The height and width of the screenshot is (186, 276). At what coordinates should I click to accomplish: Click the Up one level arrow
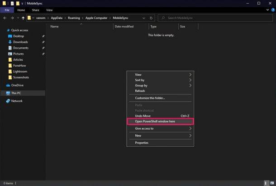click(x=23, y=18)
